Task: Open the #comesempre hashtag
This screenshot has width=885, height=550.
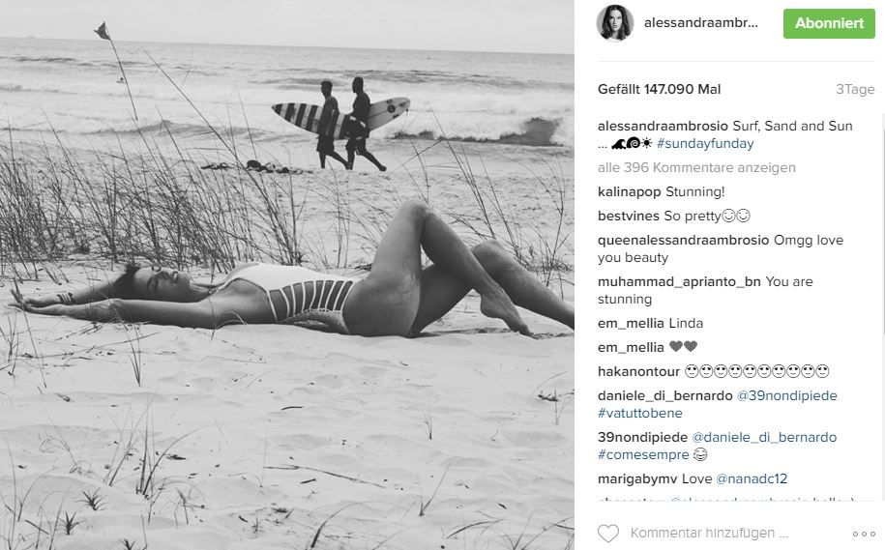Action: [643, 454]
